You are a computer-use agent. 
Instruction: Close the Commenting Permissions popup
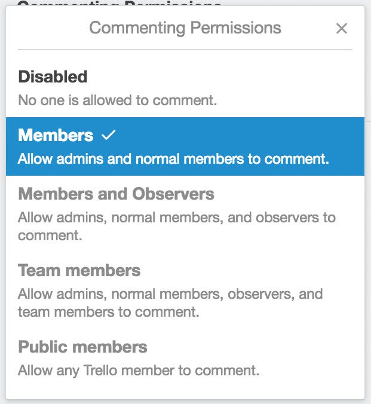342,28
